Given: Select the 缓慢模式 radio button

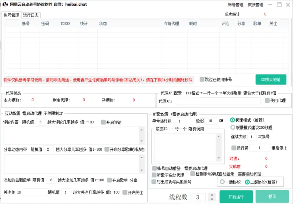Looking at the screenshot, I should coord(233,127).
